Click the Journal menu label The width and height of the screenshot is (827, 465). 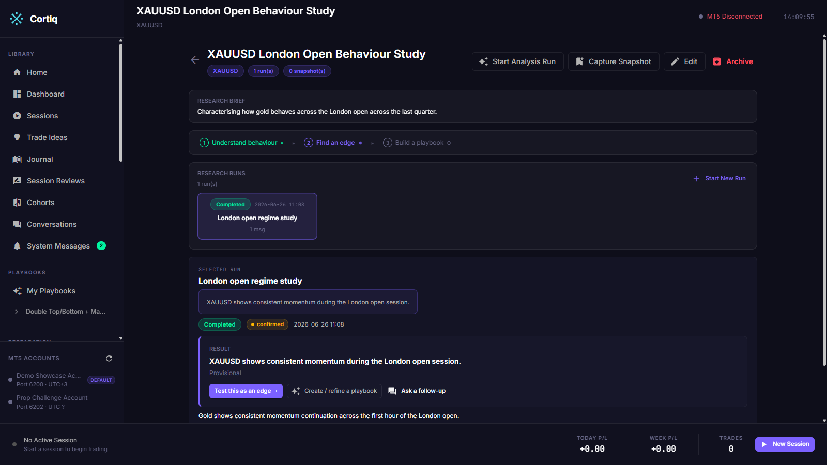(40, 159)
